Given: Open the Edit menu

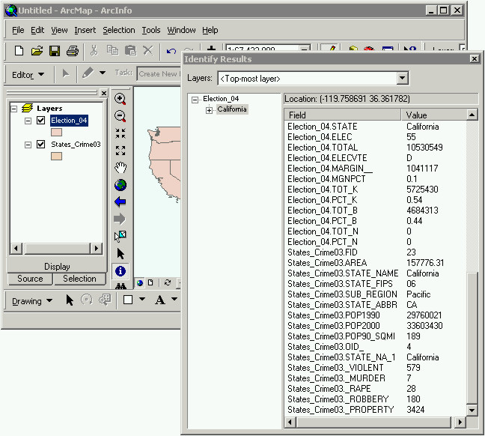Looking at the screenshot, I should coord(37,30).
